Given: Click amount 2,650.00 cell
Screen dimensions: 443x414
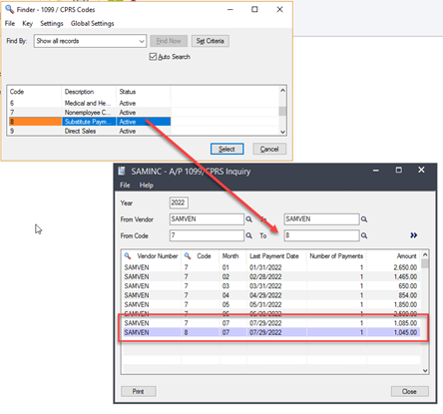Looking at the screenshot, I should coord(405,267).
